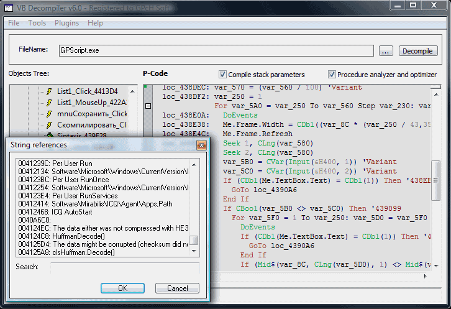Open the File menu
Image resolution: width=451 pixels, height=309 pixels.
coord(14,23)
